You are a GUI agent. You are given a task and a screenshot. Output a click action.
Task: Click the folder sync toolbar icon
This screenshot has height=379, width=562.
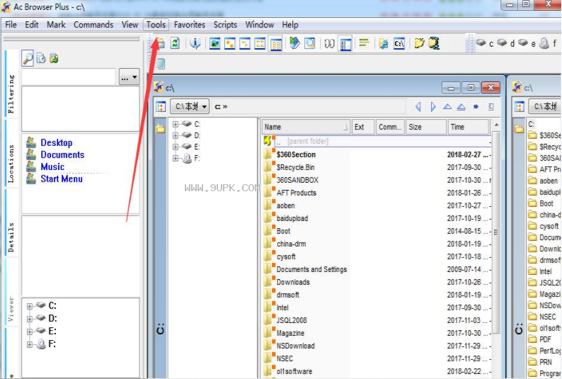384,44
